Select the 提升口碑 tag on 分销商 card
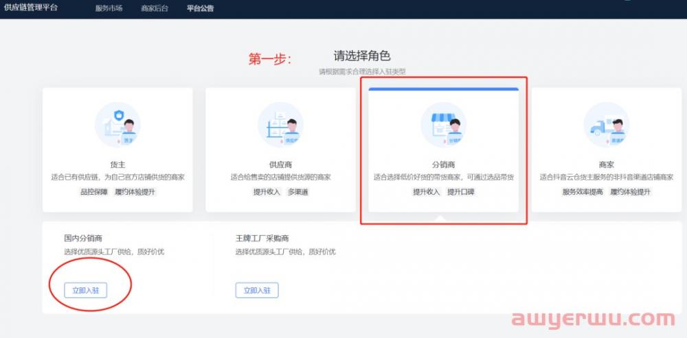 click(461, 192)
